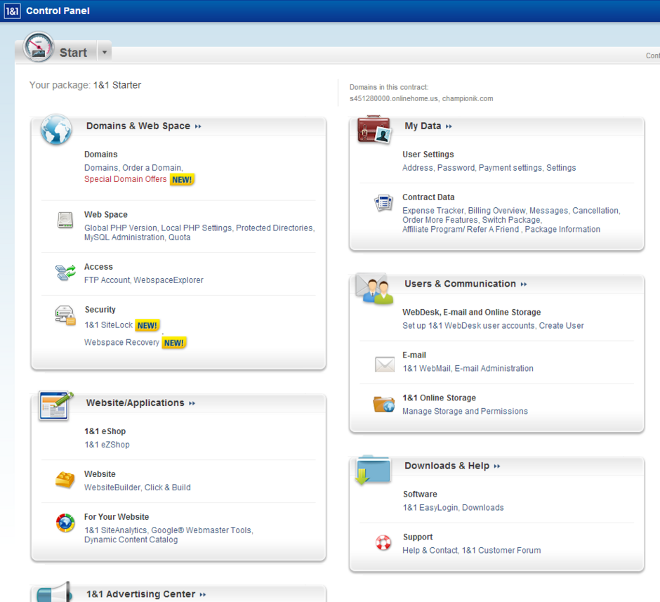Open MySQL Administration link

tap(124, 237)
